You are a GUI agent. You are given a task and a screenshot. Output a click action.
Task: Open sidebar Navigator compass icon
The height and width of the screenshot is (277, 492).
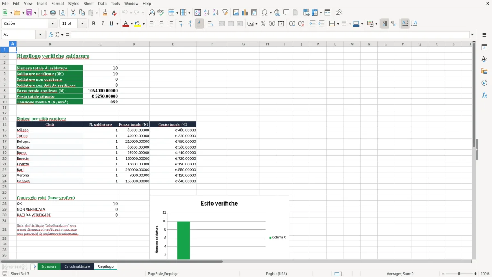point(484,83)
